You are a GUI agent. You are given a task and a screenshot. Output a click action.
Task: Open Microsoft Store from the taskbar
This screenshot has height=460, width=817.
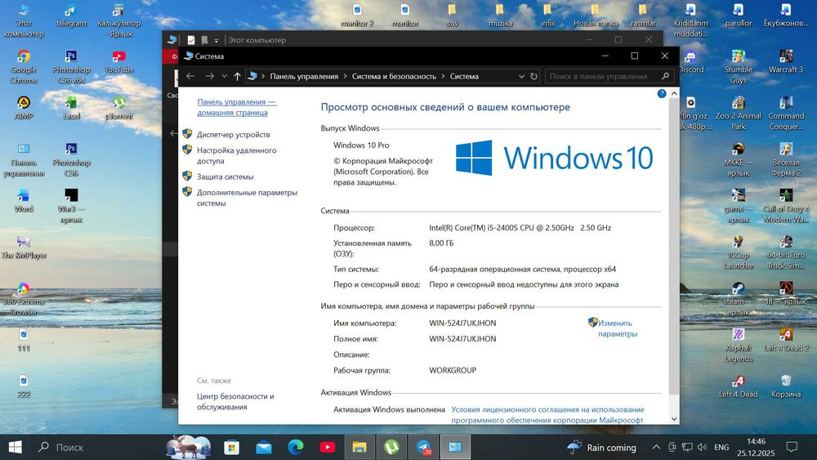(231, 447)
